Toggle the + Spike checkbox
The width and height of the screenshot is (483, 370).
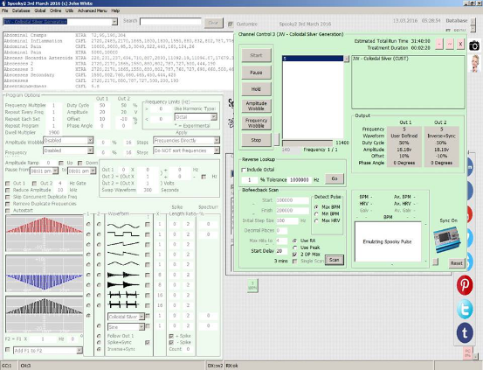(x=171, y=336)
